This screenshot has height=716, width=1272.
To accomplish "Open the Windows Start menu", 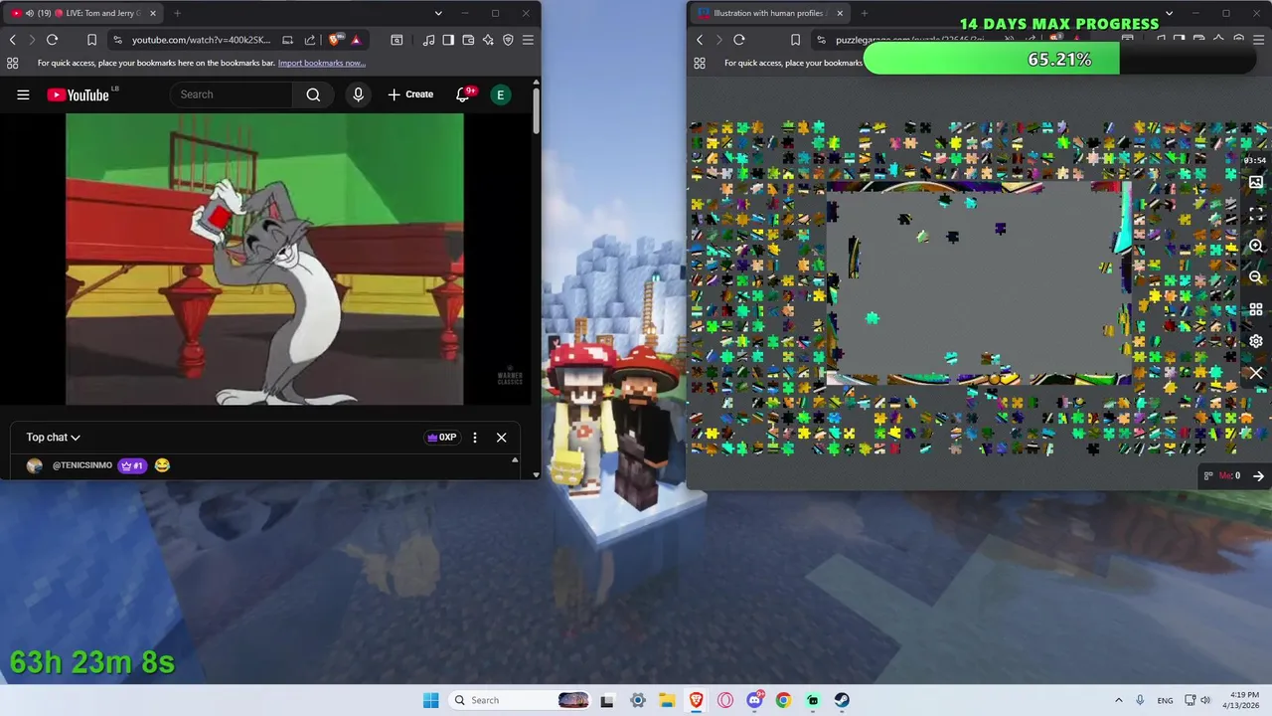I will point(430,700).
